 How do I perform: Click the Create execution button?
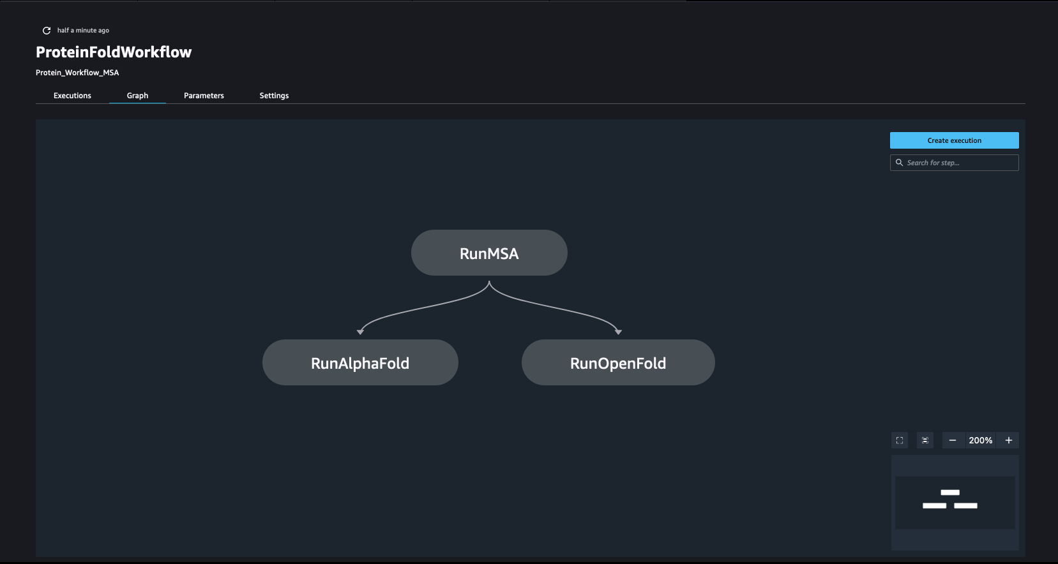[955, 140]
